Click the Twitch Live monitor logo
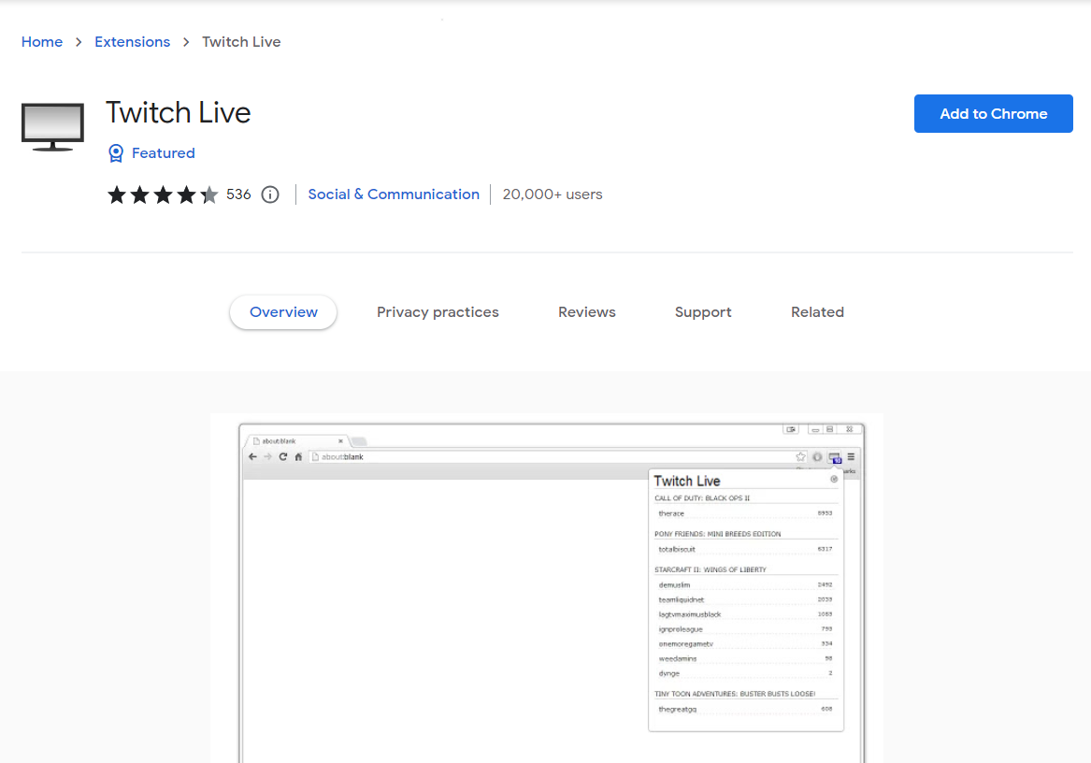 52,125
